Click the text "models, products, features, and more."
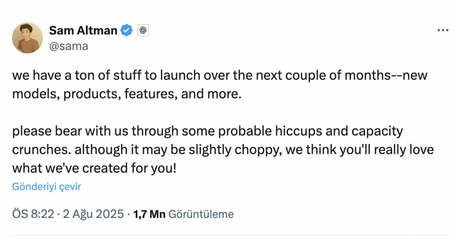 127,94
